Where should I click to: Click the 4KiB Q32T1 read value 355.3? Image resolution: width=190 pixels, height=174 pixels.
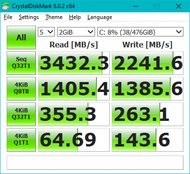click(74, 114)
